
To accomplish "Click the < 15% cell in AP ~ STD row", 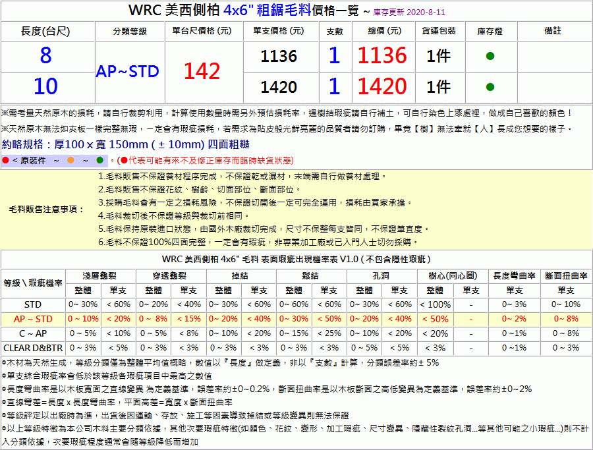I will click(189, 319).
